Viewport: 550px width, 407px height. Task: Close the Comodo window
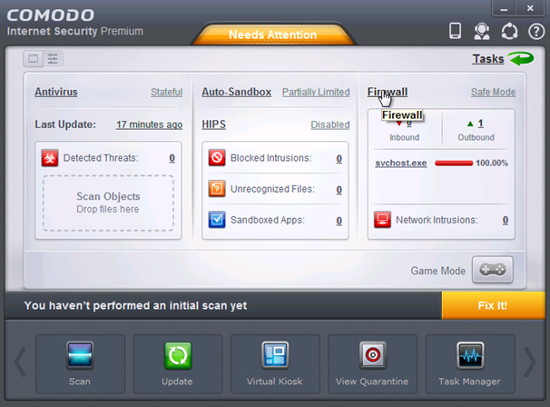pos(530,8)
